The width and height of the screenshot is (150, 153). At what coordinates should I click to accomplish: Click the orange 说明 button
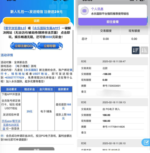[x=36, y=21]
